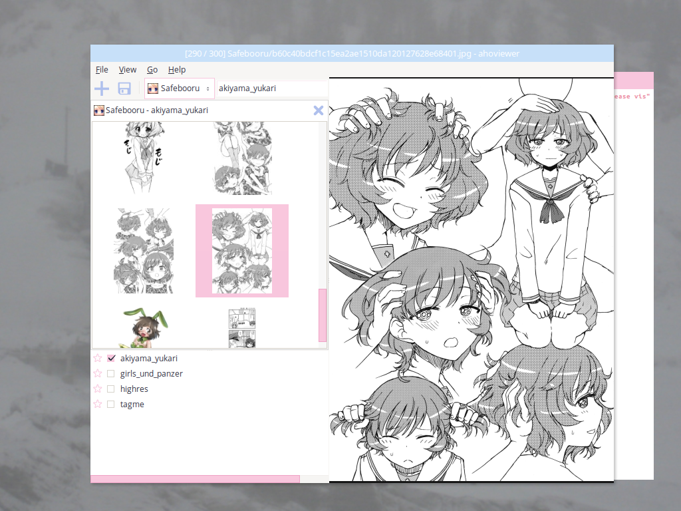Open the View menu

(x=128, y=69)
